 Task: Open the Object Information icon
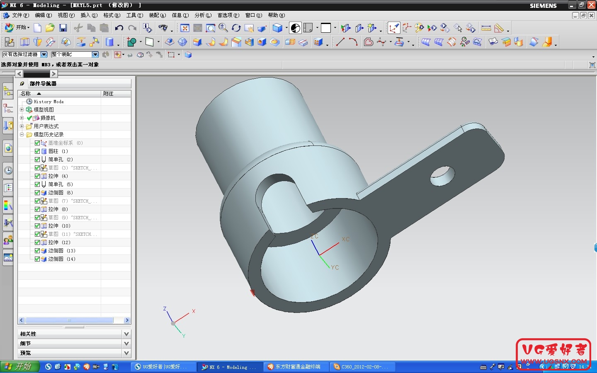click(147, 28)
